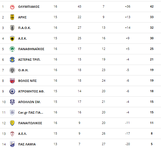The width and height of the screenshot is (161, 149).
Task: Click the ΠΑΝΑΙΤΩΛΙΚΟΣ yellow shield icon
Action: coord(12,123)
